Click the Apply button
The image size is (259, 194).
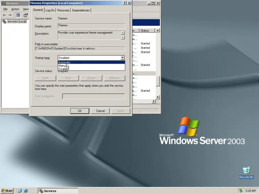[x=121, y=111]
